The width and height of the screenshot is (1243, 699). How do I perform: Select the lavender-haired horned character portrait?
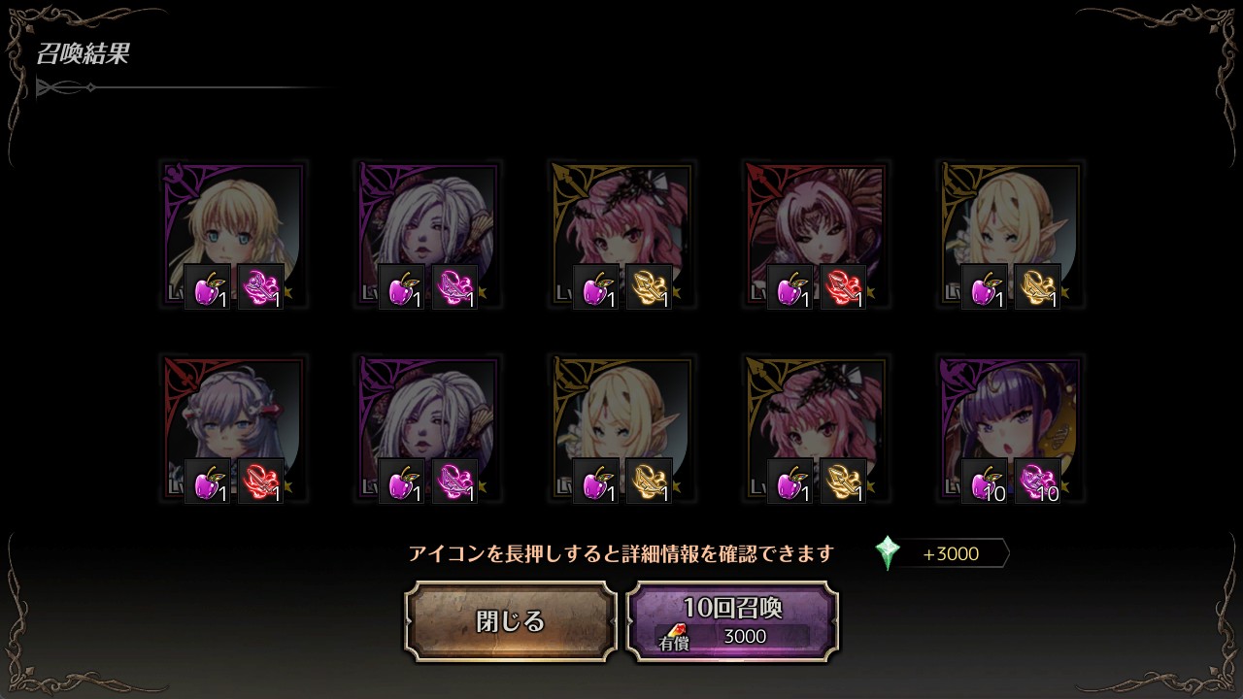pyautogui.click(x=233, y=428)
